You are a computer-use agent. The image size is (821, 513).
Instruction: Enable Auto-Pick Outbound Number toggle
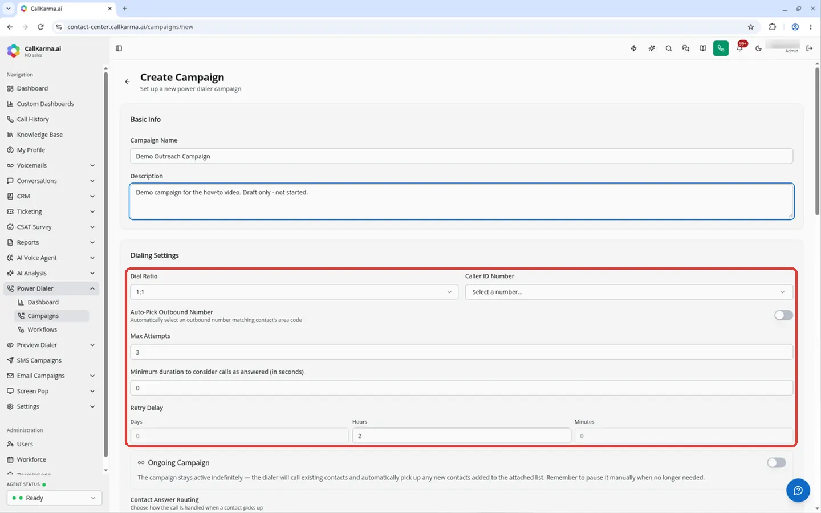[x=783, y=315]
